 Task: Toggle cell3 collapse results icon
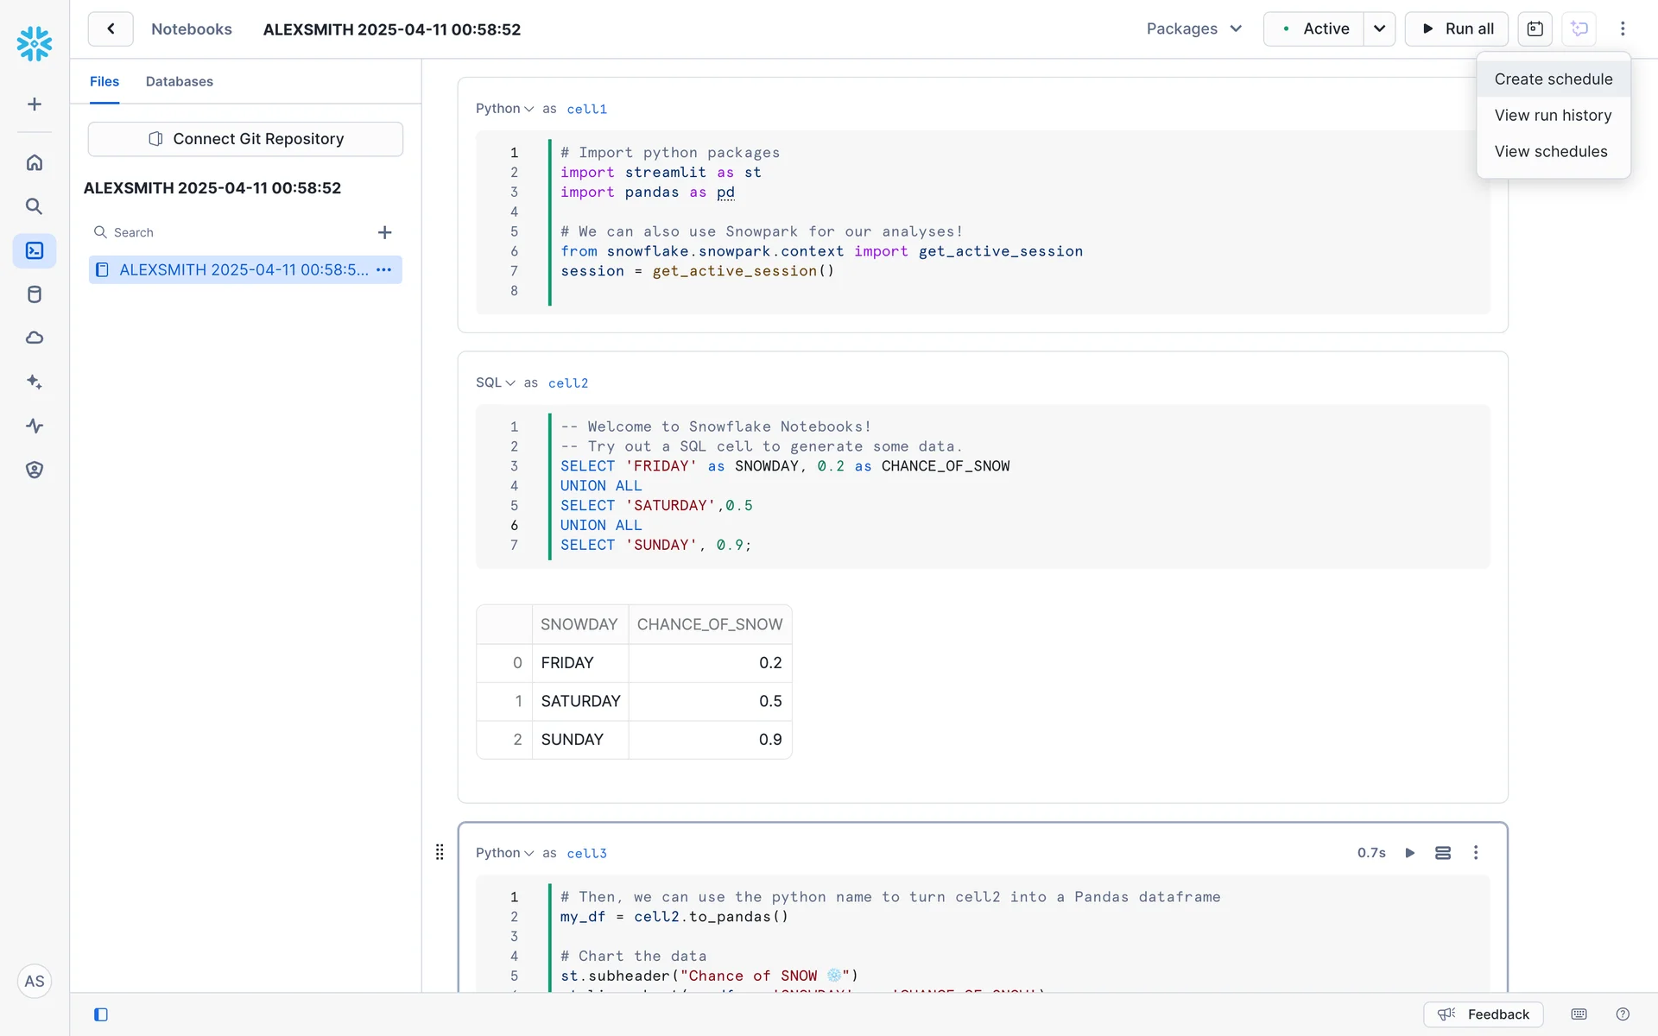click(x=1442, y=853)
